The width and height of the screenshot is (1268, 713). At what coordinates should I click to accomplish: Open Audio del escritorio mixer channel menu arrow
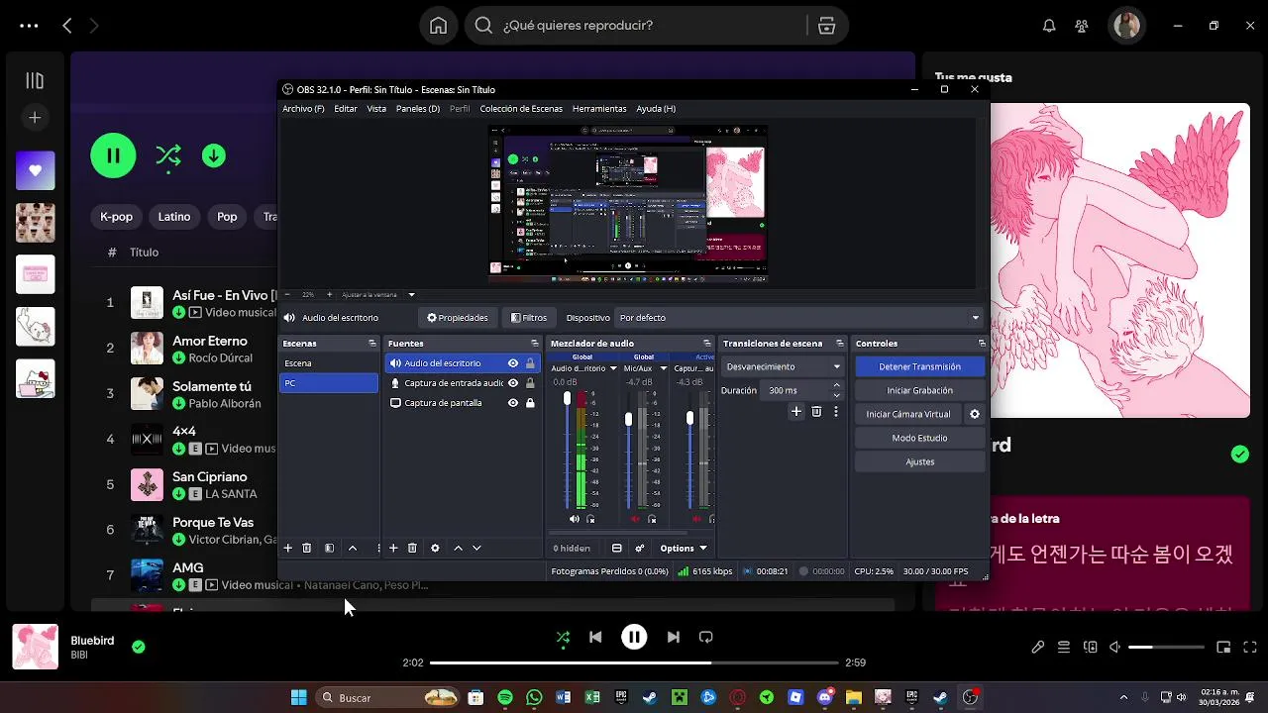coord(613,368)
